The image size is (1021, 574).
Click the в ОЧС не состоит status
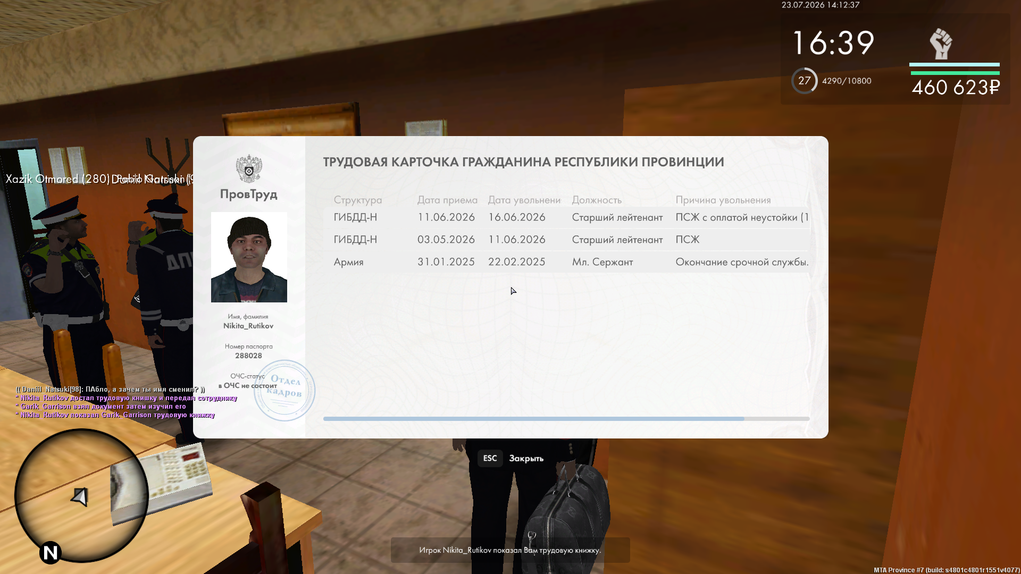tap(248, 386)
